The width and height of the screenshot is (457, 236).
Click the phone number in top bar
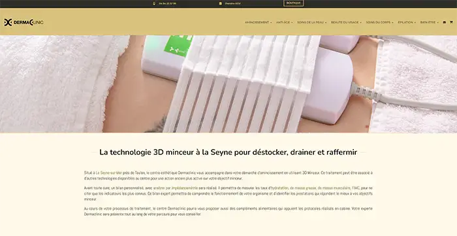tap(167, 4)
